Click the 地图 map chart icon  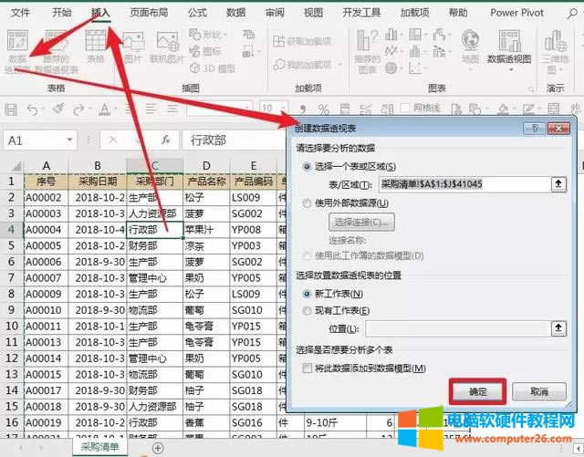click(x=470, y=47)
